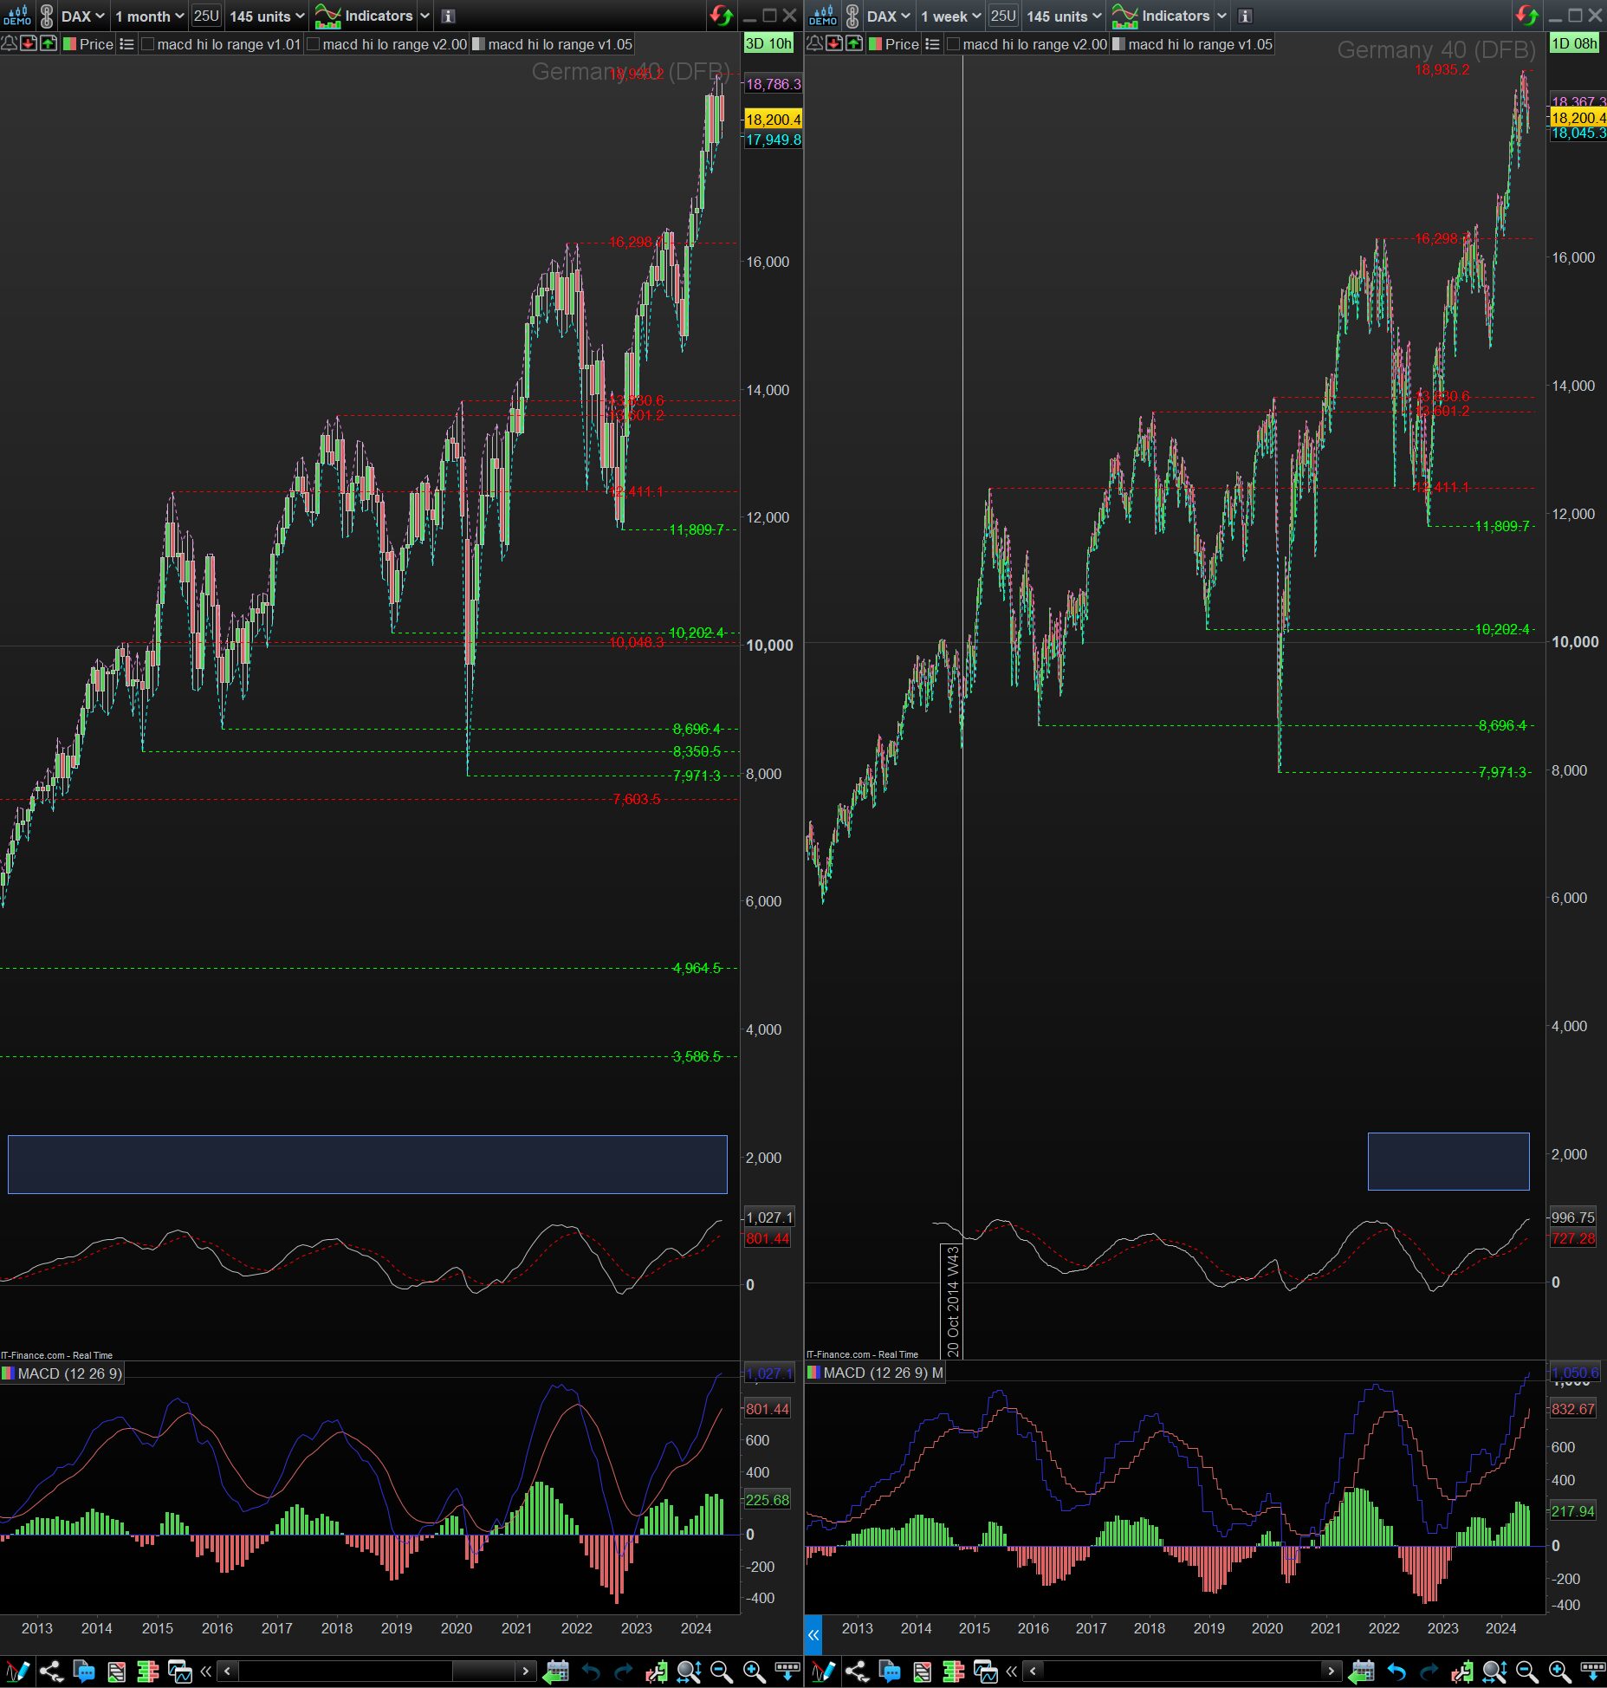This screenshot has width=1607, height=1688.
Task: Open Price settings list in right chart
Action: click(932, 44)
